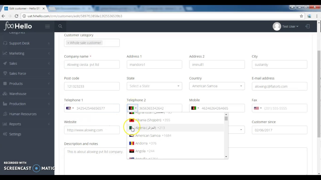
Task: Click the browser back arrow
Action: coord(3,16)
